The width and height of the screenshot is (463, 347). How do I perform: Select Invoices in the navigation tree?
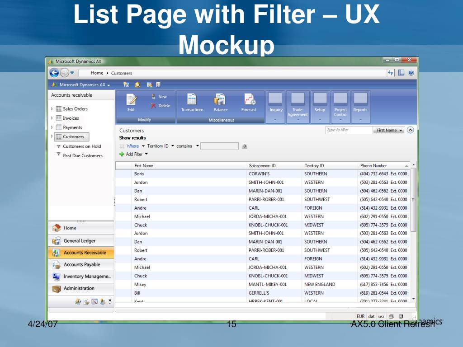[71, 118]
